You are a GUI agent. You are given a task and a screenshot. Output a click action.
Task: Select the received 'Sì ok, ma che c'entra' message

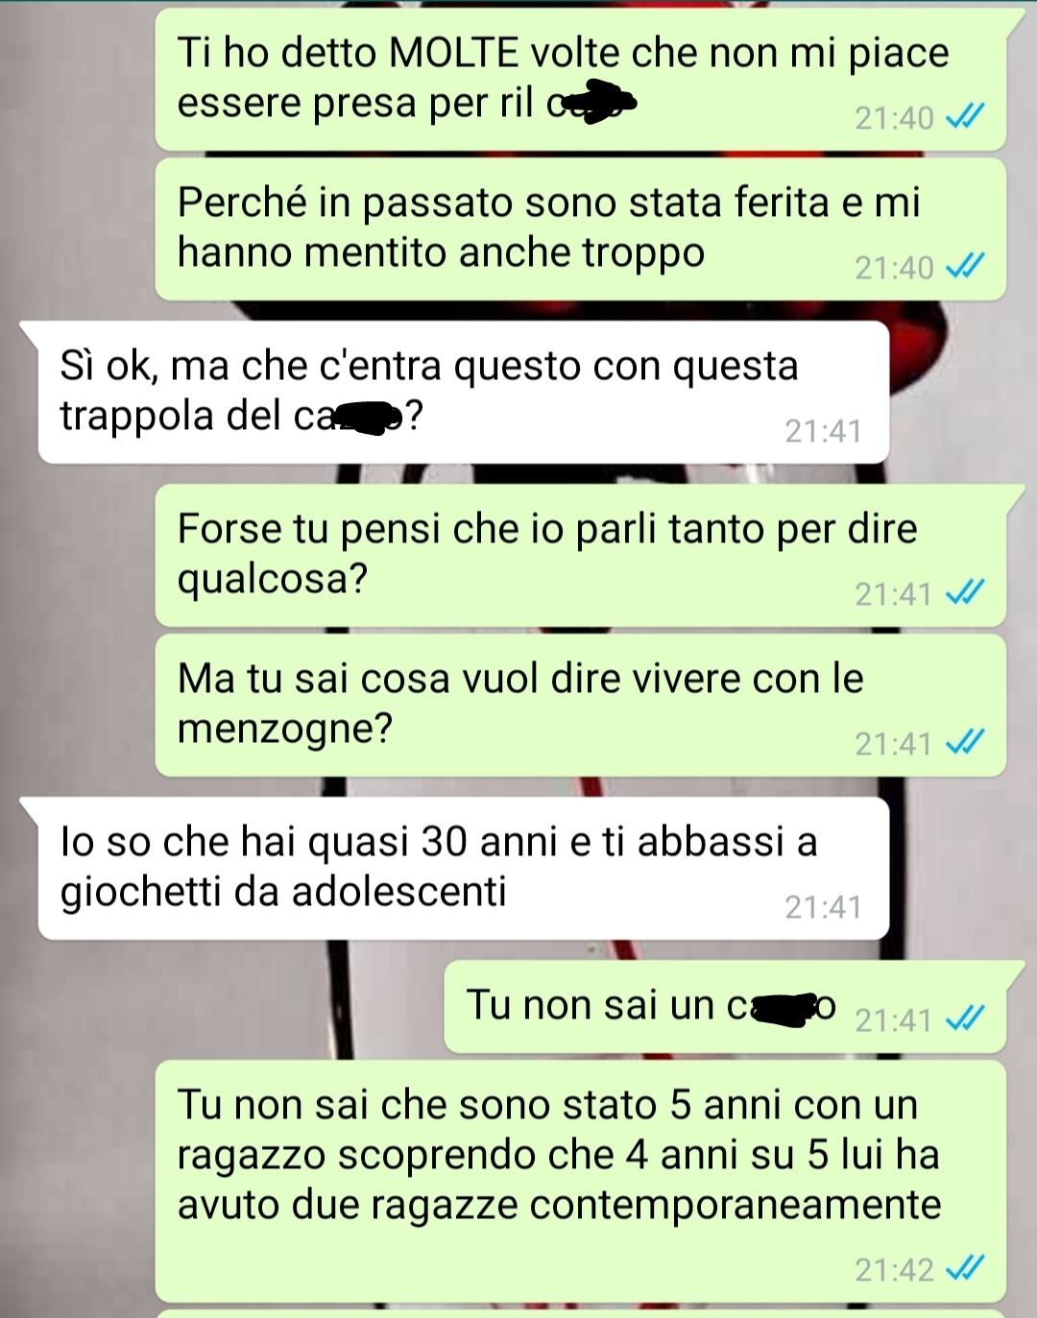click(464, 393)
